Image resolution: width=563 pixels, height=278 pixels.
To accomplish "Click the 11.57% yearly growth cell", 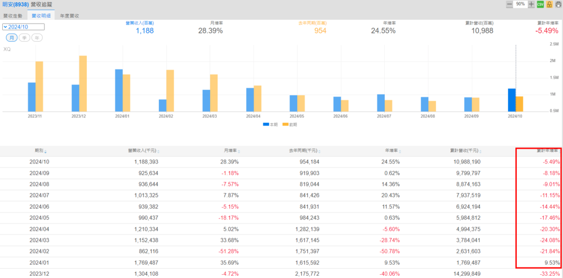I will click(x=391, y=207).
